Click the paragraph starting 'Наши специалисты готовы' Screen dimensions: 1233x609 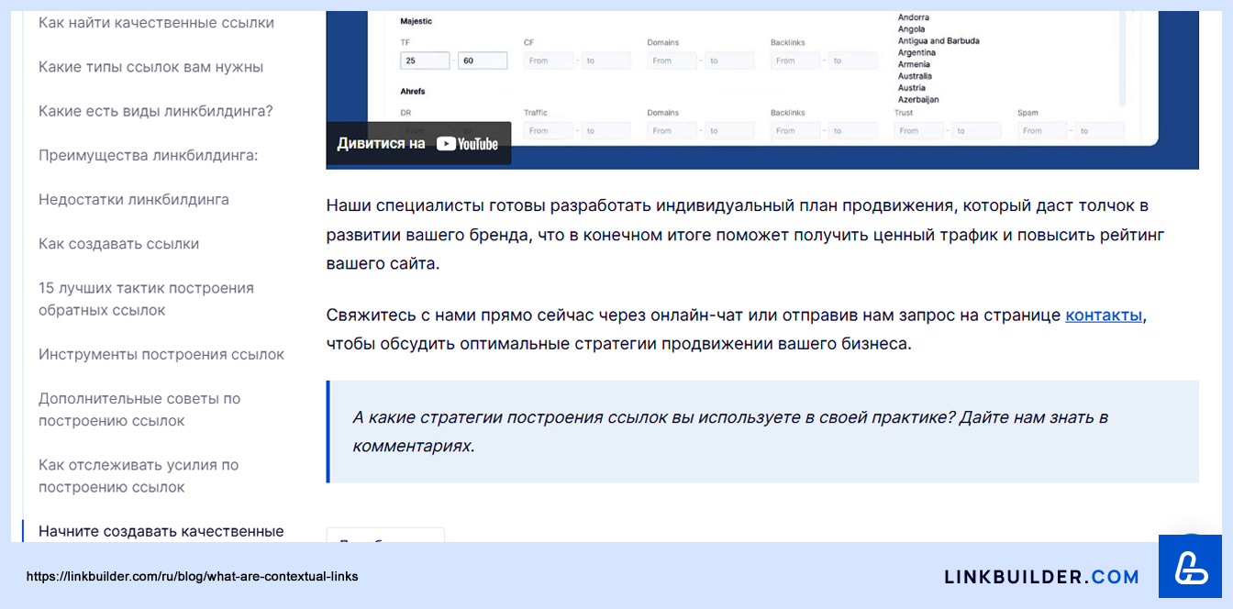(x=745, y=235)
